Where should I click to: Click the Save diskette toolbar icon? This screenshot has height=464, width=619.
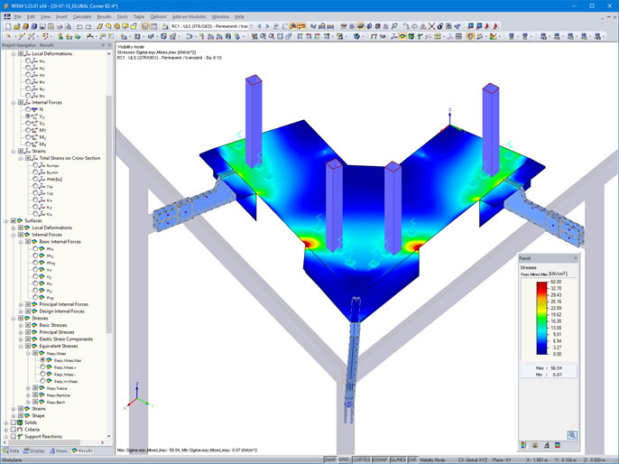(x=42, y=26)
